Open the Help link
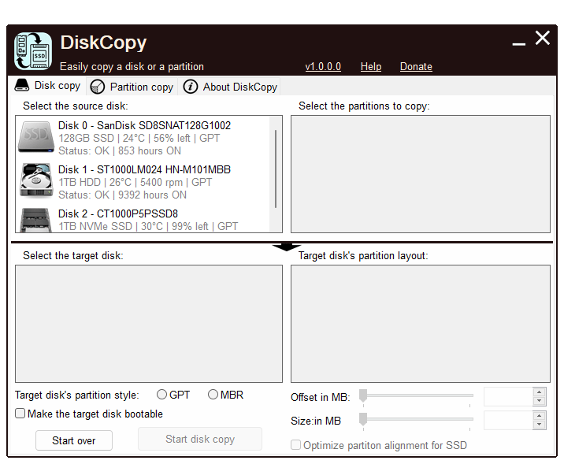 [x=371, y=67]
